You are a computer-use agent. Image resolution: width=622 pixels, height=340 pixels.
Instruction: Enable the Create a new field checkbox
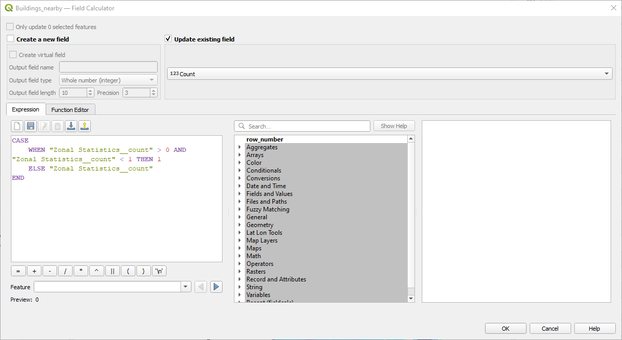point(10,39)
